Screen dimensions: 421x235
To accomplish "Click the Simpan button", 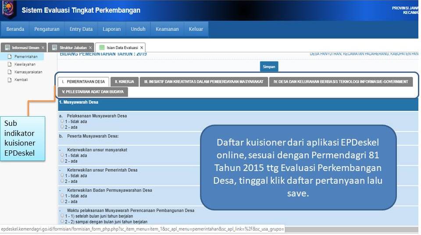I will pyautogui.click(x=269, y=67).
